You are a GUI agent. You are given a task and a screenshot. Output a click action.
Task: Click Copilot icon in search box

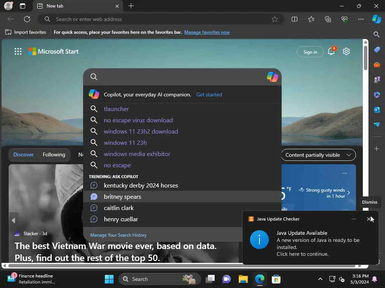pos(272,77)
